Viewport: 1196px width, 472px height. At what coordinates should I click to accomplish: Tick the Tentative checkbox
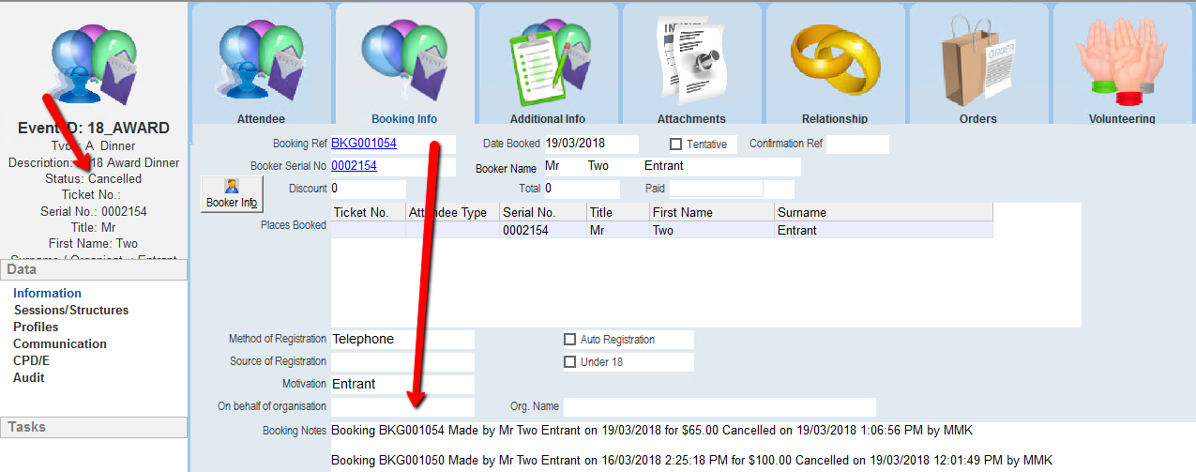tap(675, 145)
